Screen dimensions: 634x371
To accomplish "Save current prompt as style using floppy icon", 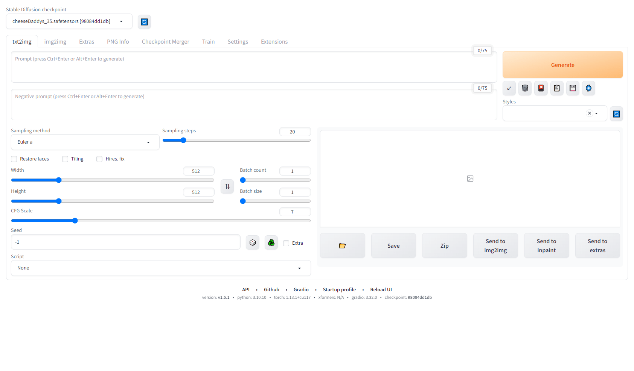I will (573, 88).
